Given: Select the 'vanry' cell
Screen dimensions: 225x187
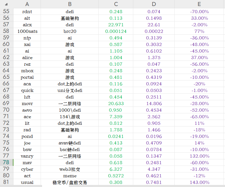Looking at the screenshot, I should point(27,156).
